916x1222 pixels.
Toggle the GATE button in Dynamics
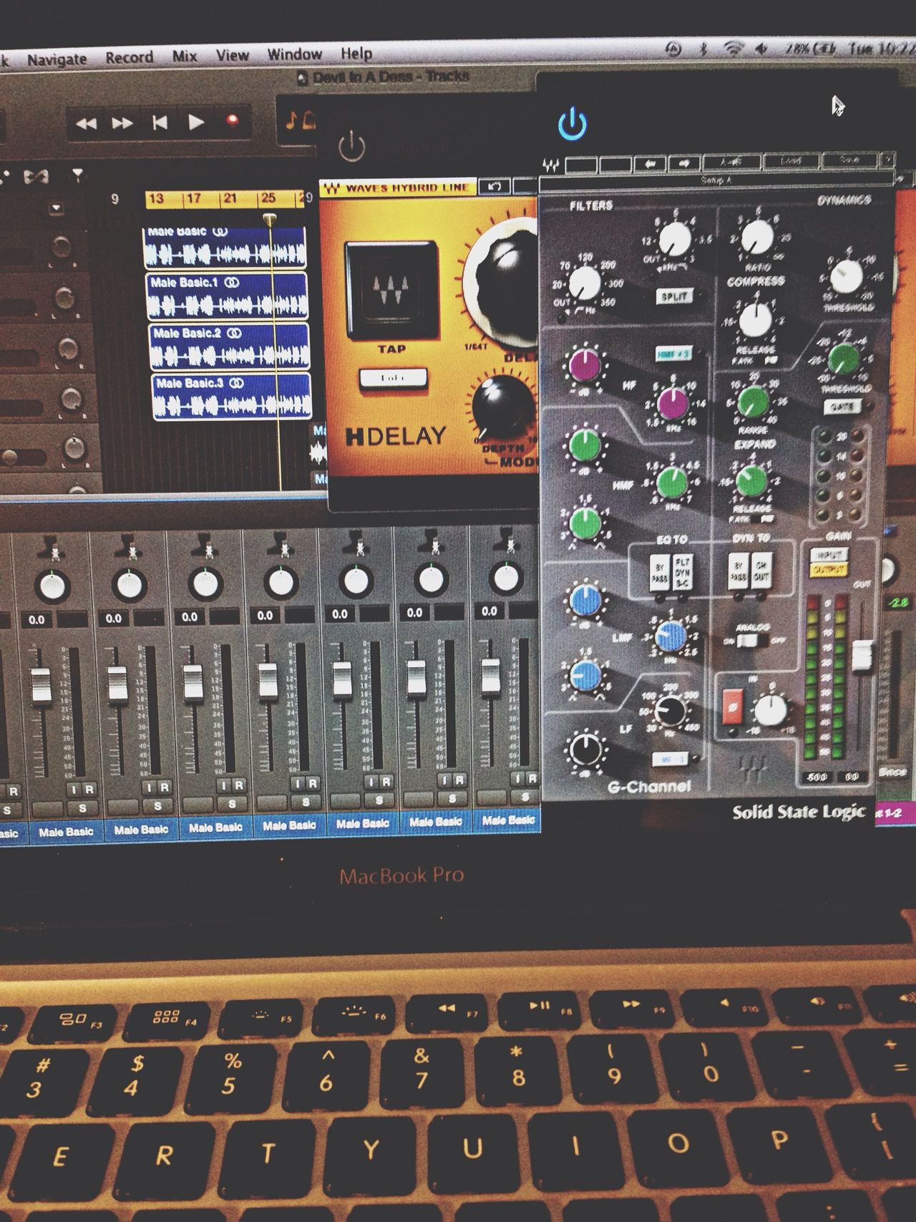842,407
